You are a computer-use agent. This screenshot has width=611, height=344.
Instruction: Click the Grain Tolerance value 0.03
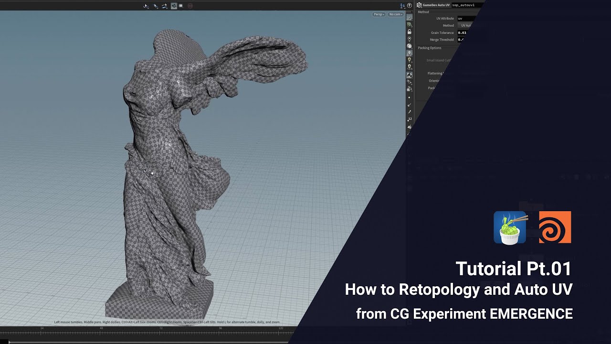tap(462, 32)
